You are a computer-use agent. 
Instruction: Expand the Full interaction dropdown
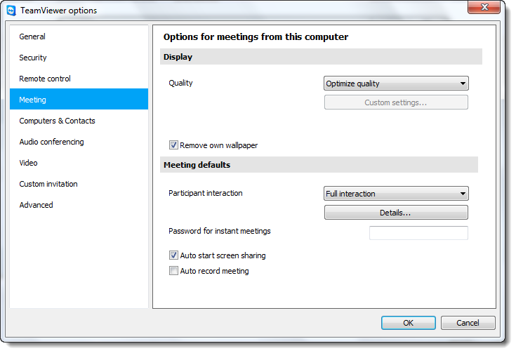tap(396, 194)
